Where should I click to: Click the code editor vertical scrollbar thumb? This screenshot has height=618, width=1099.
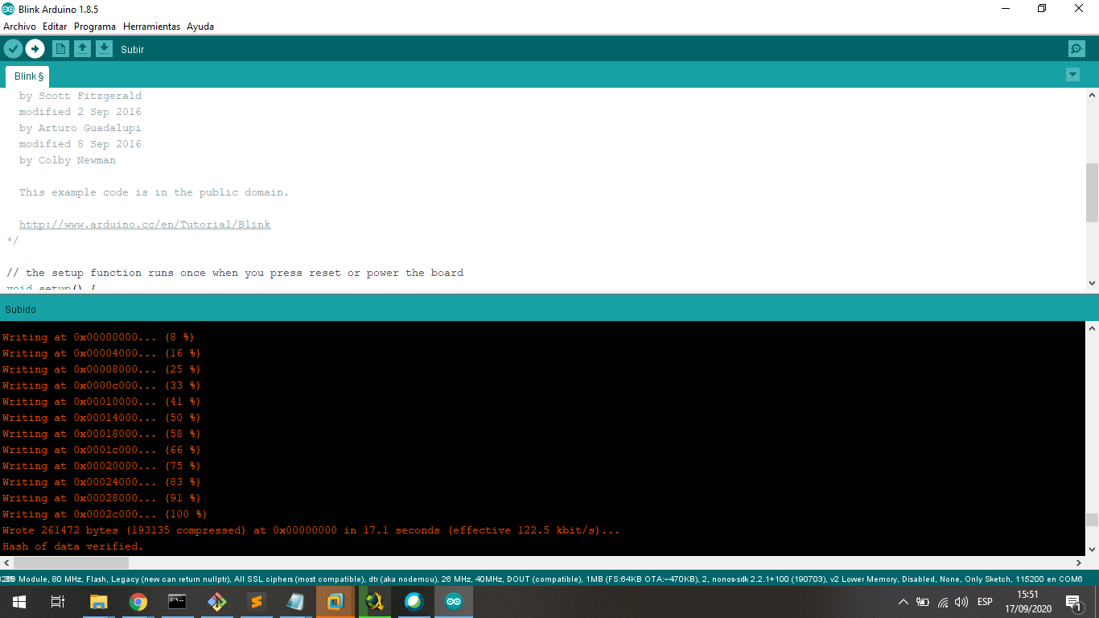[x=1092, y=192]
